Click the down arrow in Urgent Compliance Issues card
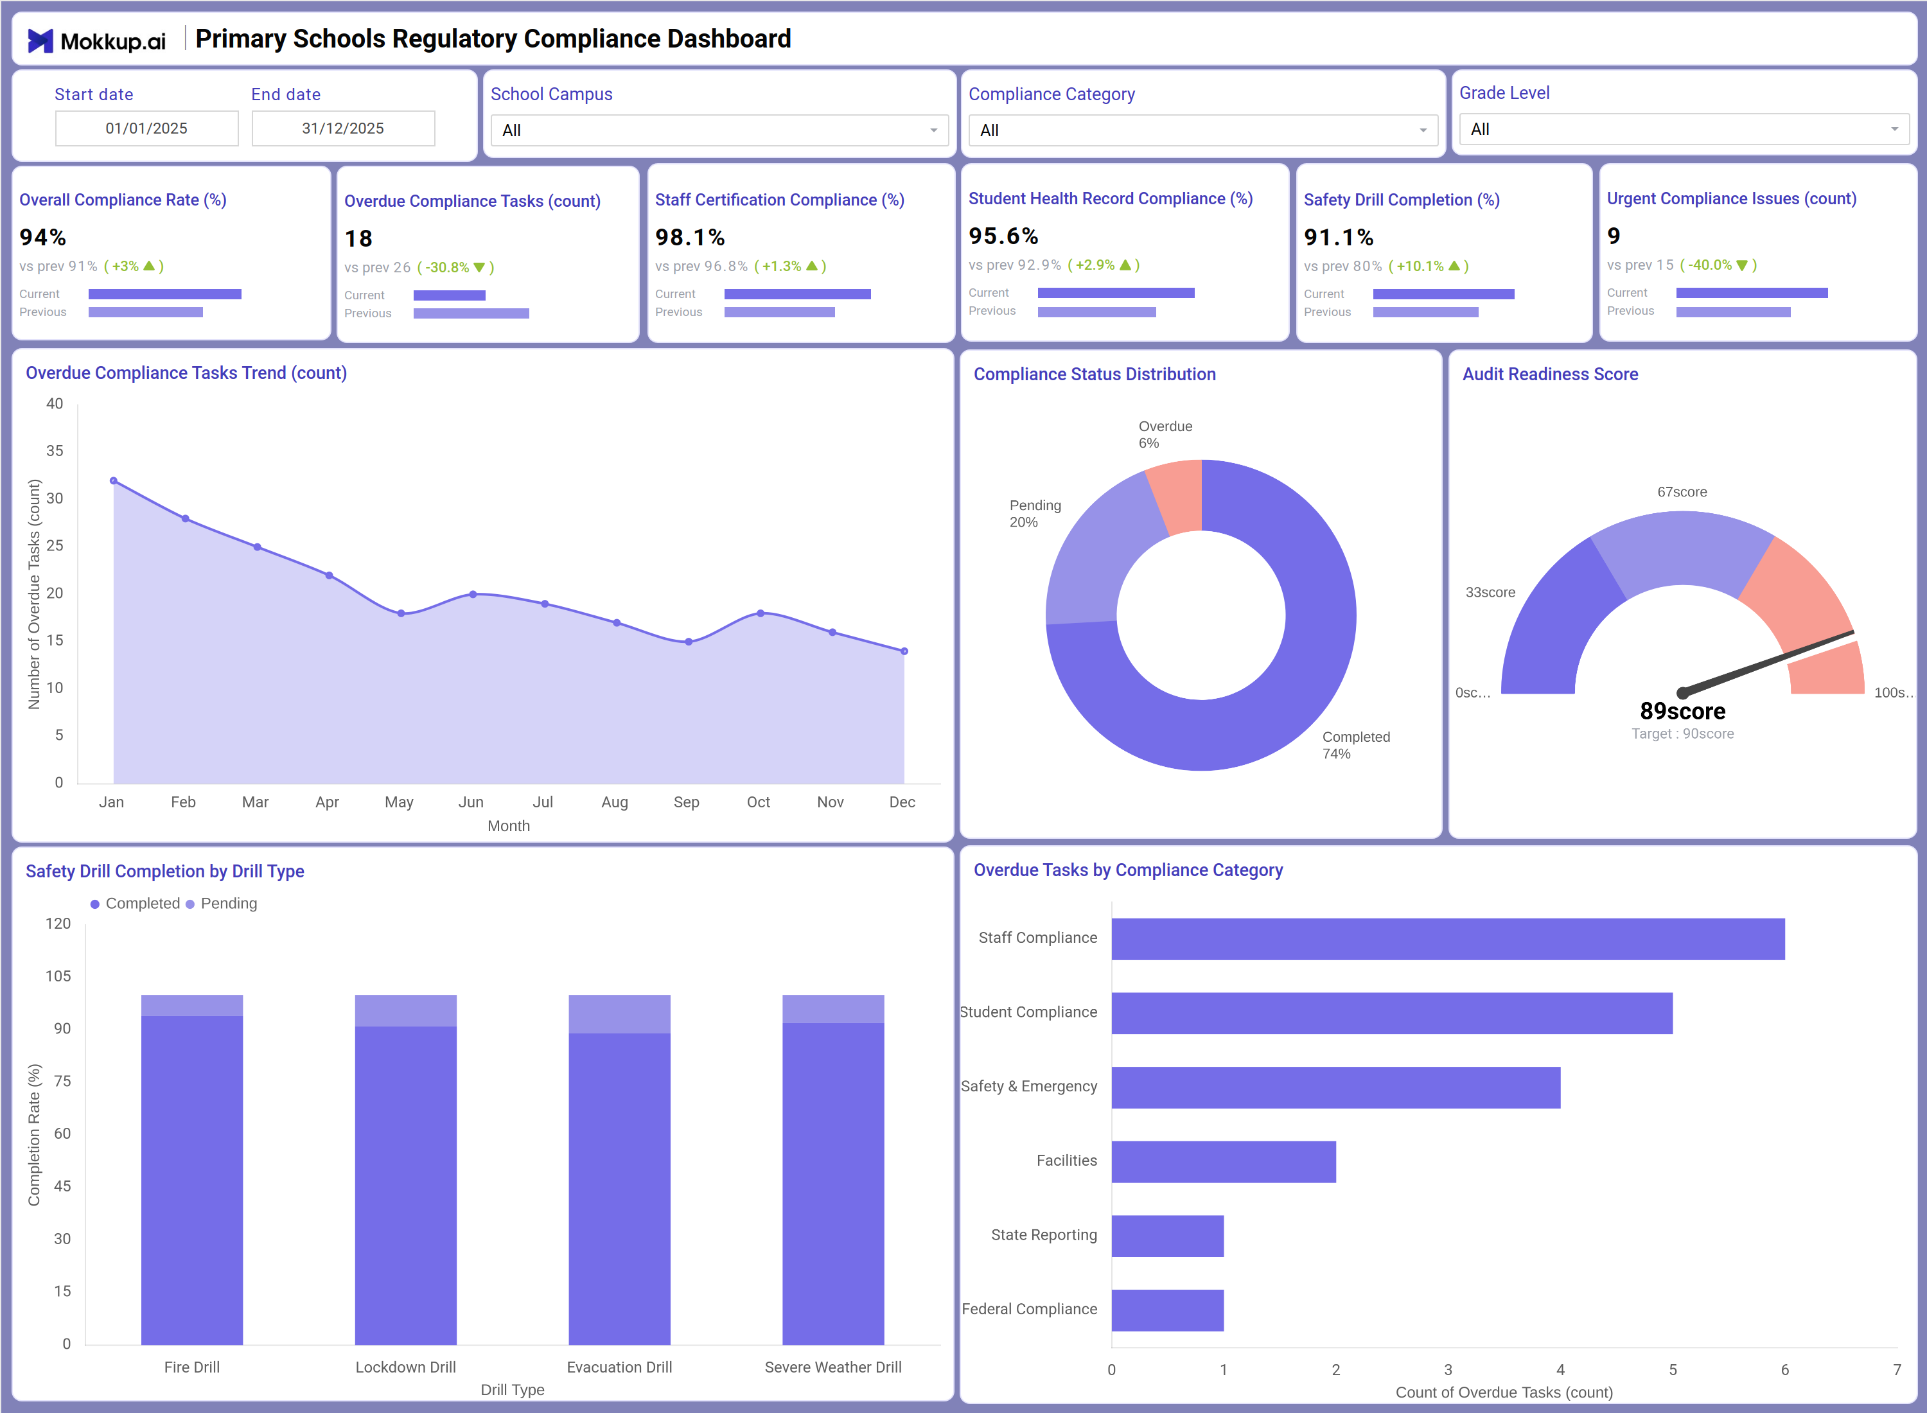The image size is (1927, 1413). point(1742,265)
